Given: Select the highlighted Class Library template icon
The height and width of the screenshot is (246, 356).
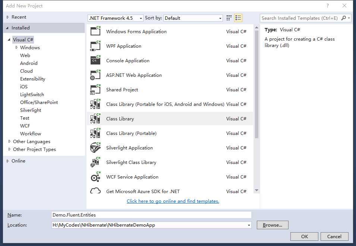Looking at the screenshot, I should click(x=95, y=119).
